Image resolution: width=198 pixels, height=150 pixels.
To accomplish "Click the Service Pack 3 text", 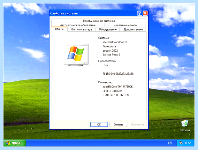I will (x=111, y=55).
